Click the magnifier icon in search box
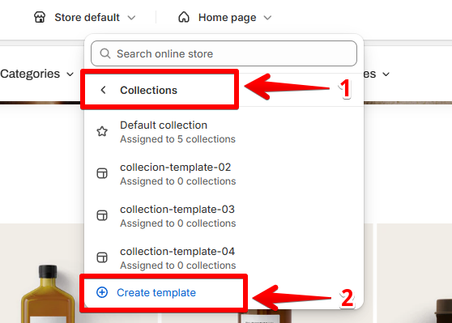This screenshot has width=452, height=323. pyautogui.click(x=105, y=53)
